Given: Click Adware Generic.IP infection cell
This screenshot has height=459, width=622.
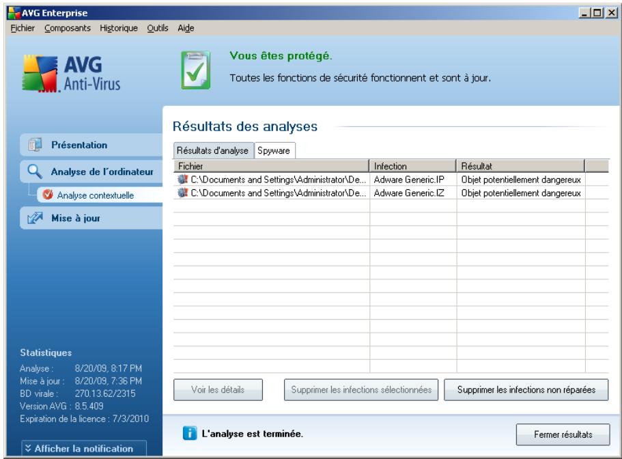Looking at the screenshot, I should tap(409, 180).
